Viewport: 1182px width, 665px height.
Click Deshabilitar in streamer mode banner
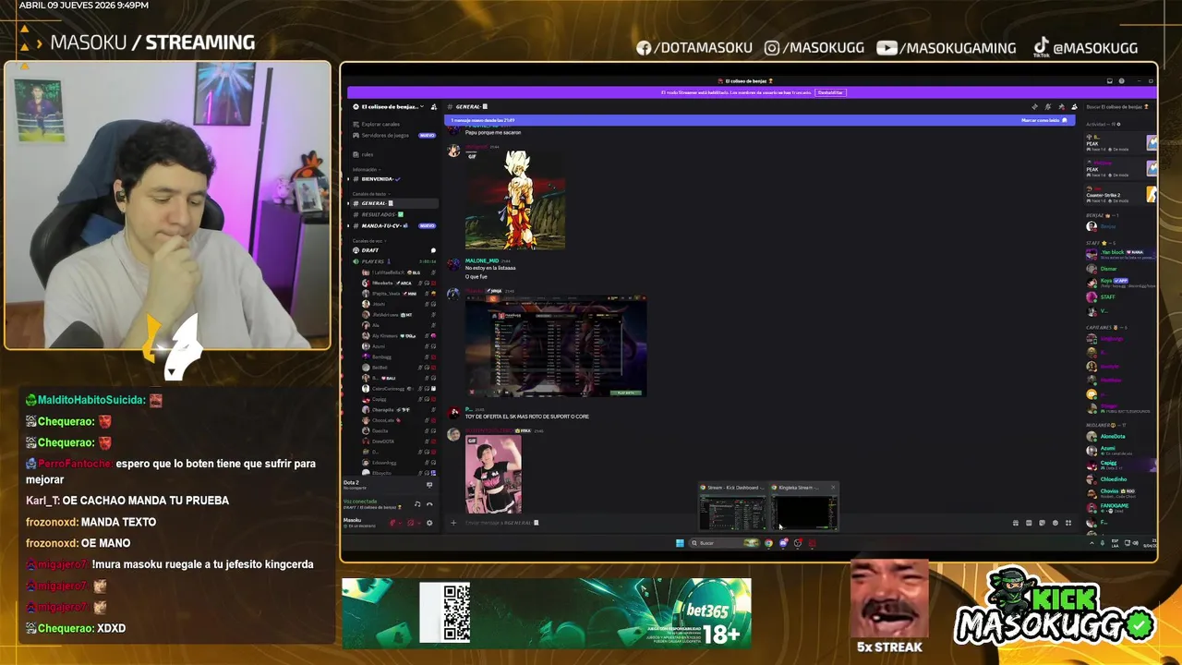click(x=830, y=92)
